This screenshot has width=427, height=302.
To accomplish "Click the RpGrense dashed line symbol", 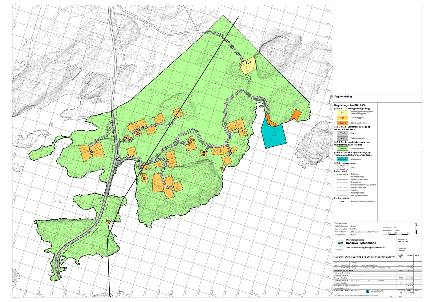I will pyautogui.click(x=342, y=174).
